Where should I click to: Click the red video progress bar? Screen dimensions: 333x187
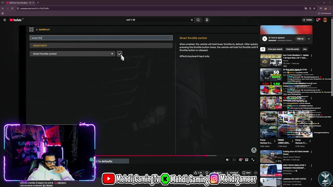151,156
